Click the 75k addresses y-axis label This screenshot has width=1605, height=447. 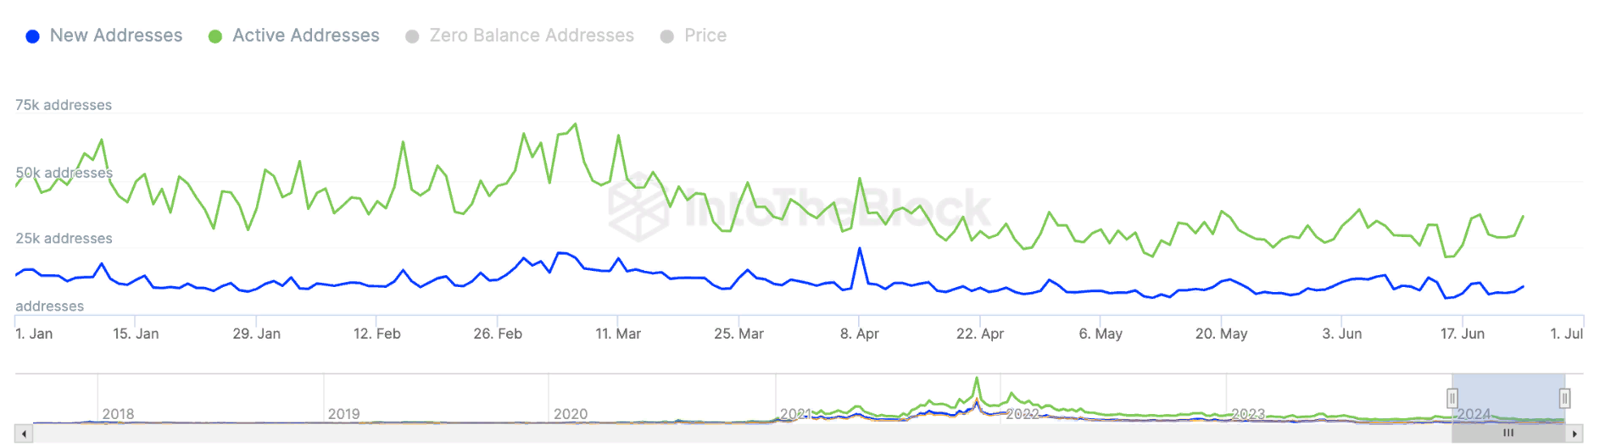coord(64,105)
